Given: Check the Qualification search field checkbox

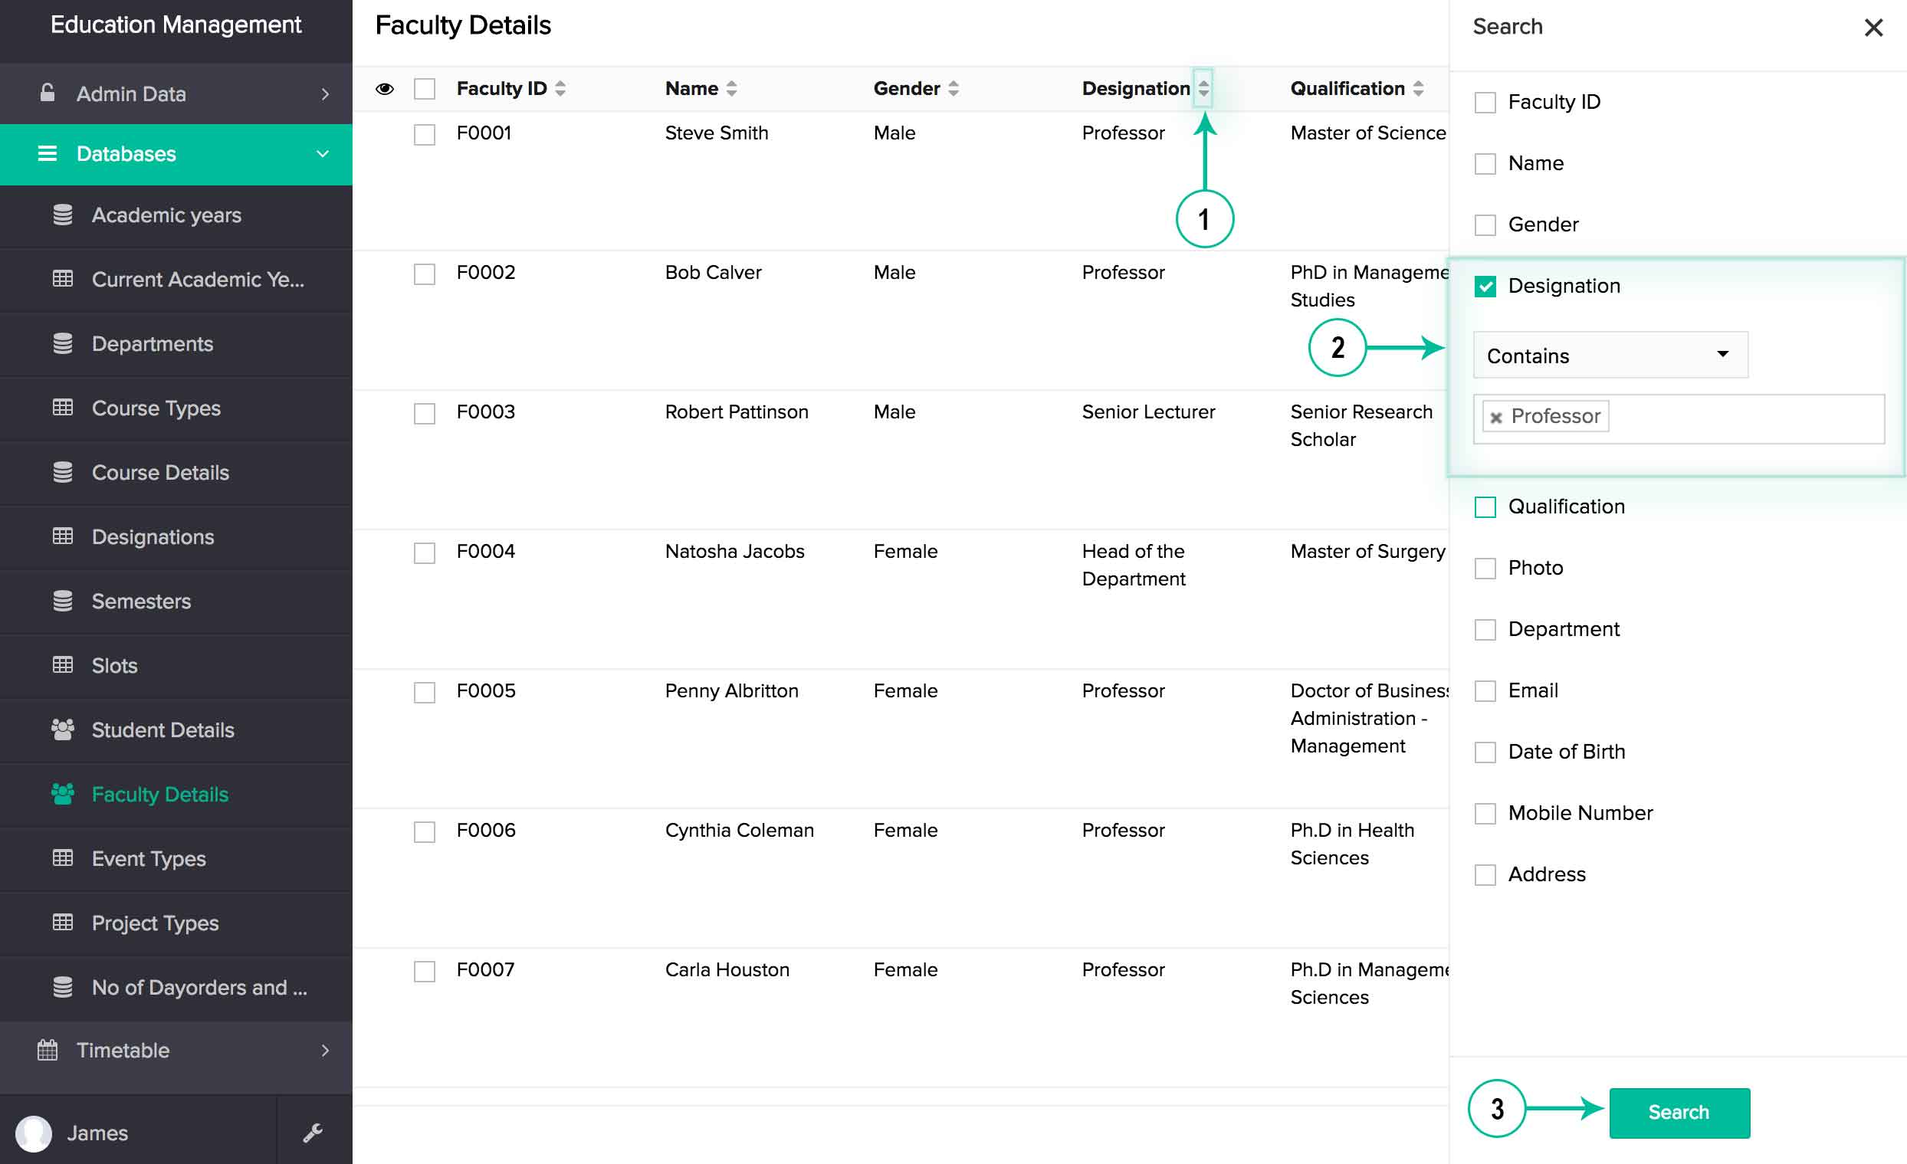Looking at the screenshot, I should click(1485, 507).
